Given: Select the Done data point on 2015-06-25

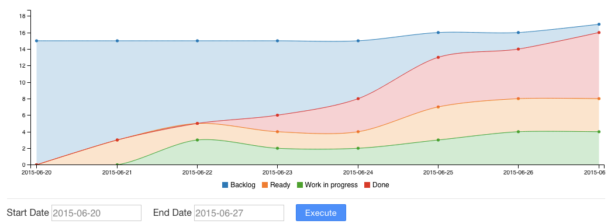Looking at the screenshot, I should [438, 58].
